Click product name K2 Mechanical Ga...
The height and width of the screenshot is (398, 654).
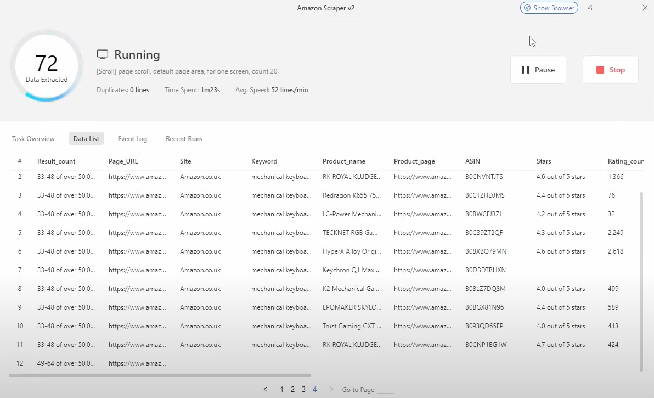click(351, 289)
